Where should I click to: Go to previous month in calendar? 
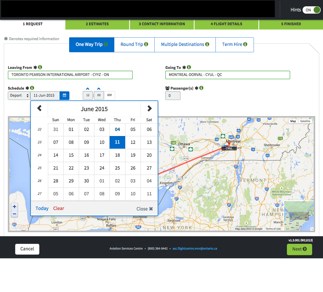point(39,109)
